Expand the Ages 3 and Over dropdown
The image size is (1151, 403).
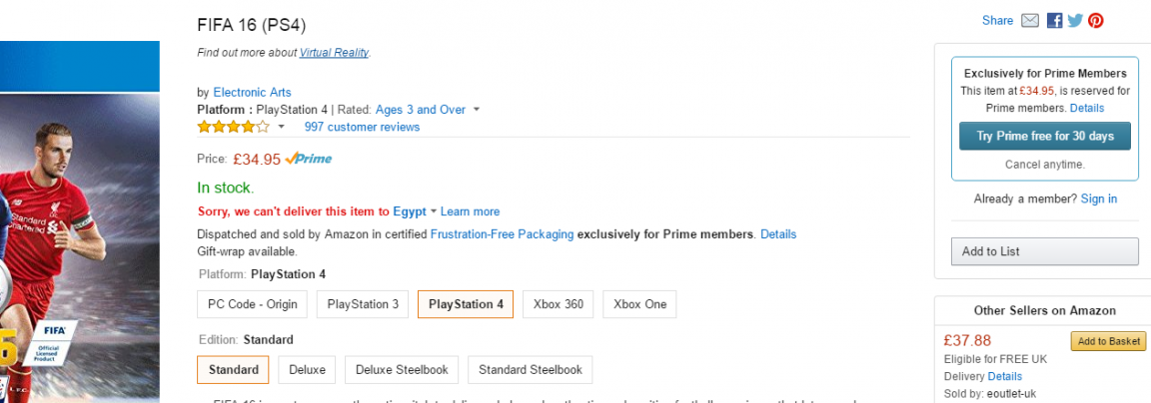[x=477, y=110]
